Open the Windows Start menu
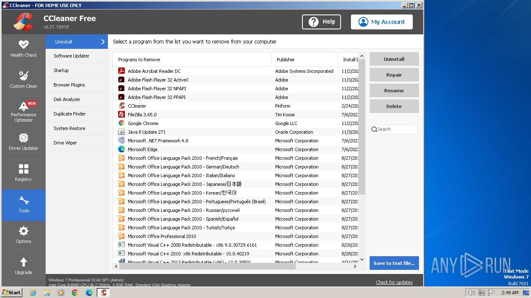Screen dimensions: 531x298 (x=12, y=293)
